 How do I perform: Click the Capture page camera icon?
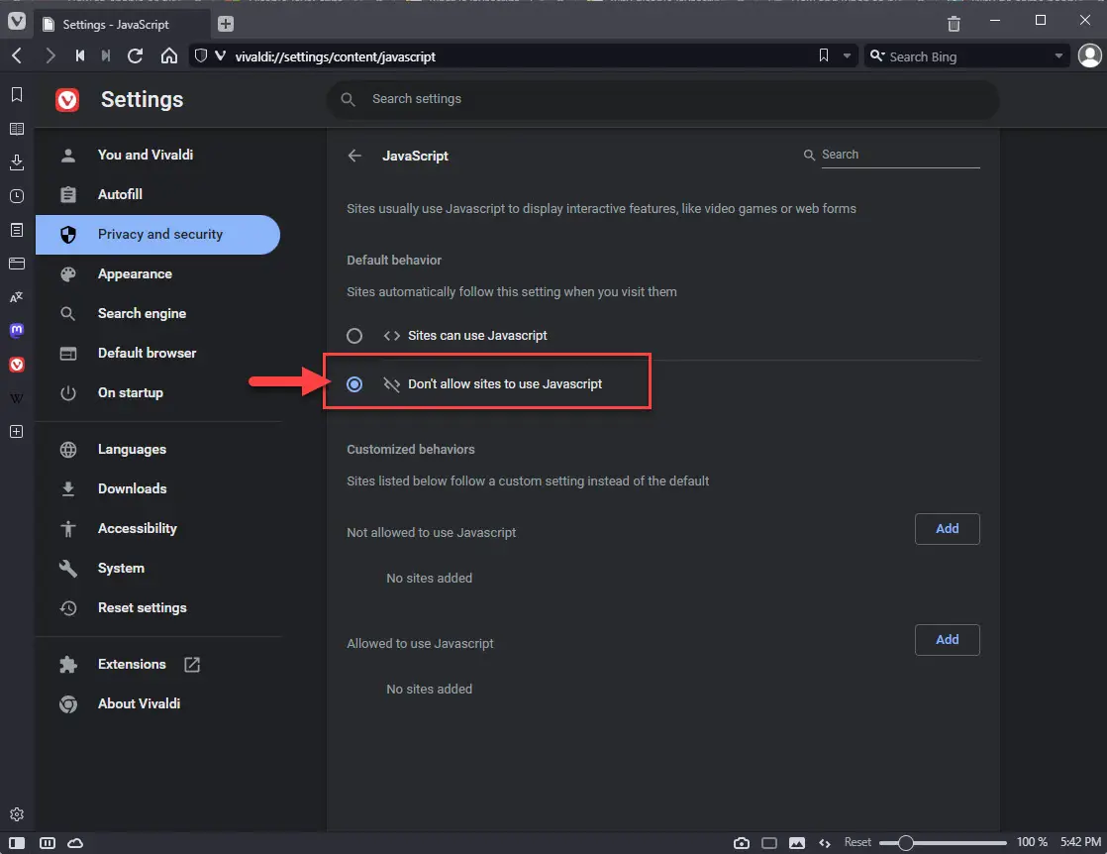pyautogui.click(x=742, y=843)
